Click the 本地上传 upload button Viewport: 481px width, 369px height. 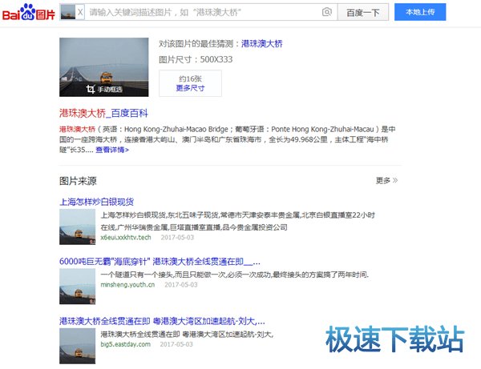[x=420, y=12]
